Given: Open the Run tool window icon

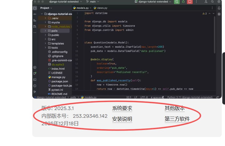Looking at the screenshot, I should (x=35, y=74).
